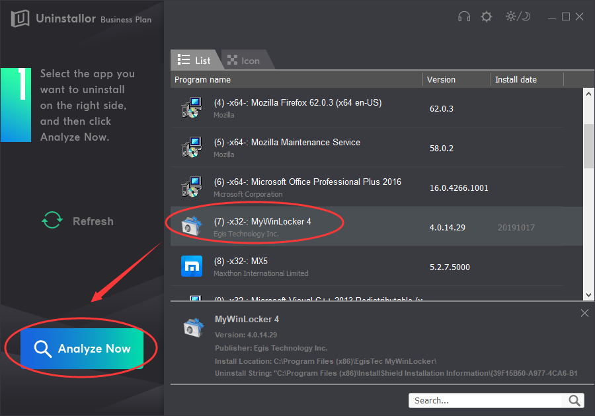Click the Mozilla Maintenance Service installer icon
The height and width of the screenshot is (416, 595).
click(192, 148)
